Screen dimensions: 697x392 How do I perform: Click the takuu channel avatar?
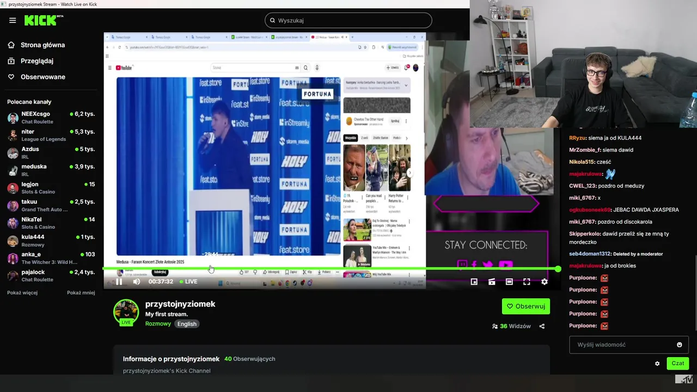click(x=13, y=206)
